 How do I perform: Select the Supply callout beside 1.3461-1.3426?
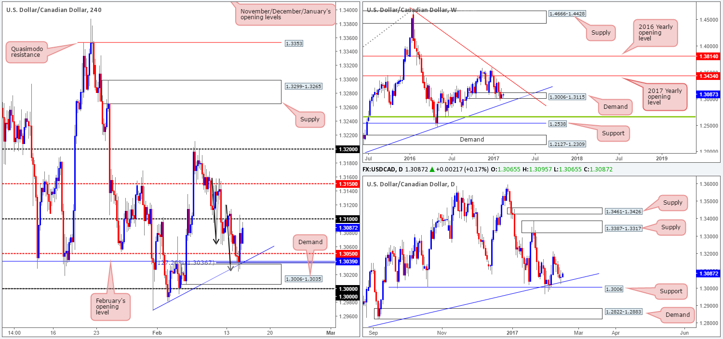click(x=672, y=203)
